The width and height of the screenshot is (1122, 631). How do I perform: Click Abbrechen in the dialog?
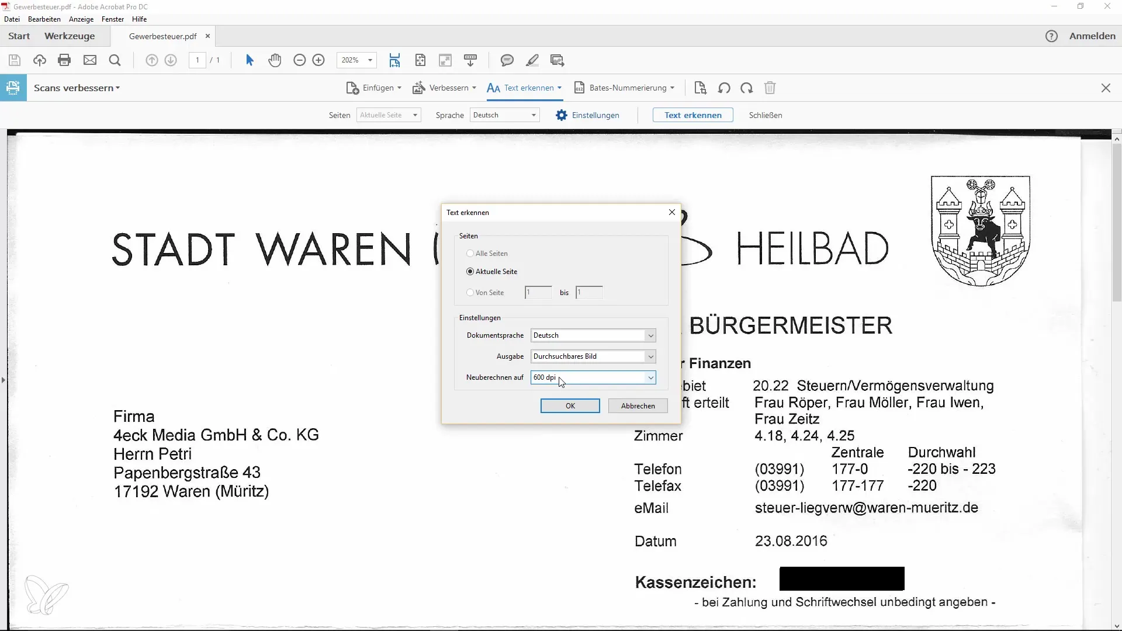[638, 406]
